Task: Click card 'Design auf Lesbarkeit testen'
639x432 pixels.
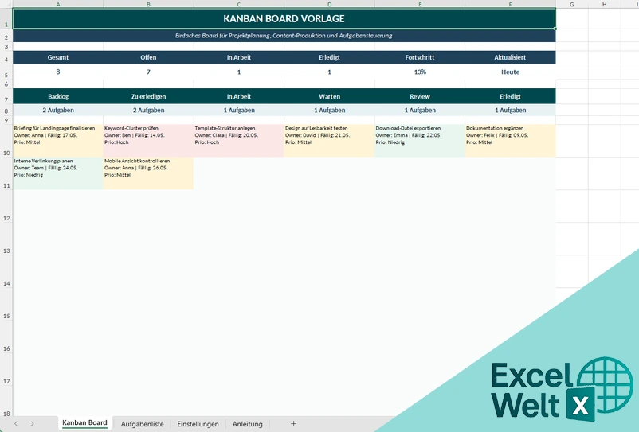Action: (329, 141)
